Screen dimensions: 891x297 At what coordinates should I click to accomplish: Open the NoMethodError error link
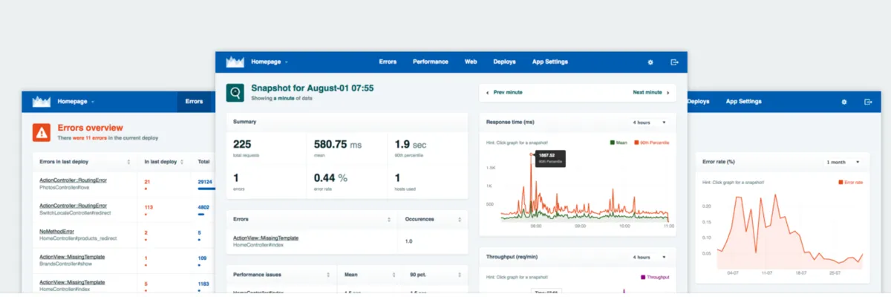pos(56,232)
